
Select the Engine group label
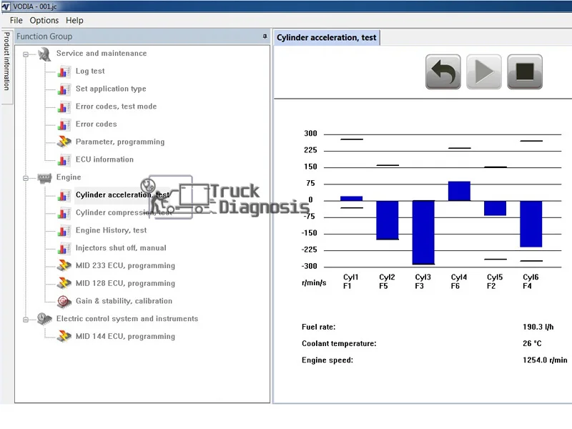[69, 177]
